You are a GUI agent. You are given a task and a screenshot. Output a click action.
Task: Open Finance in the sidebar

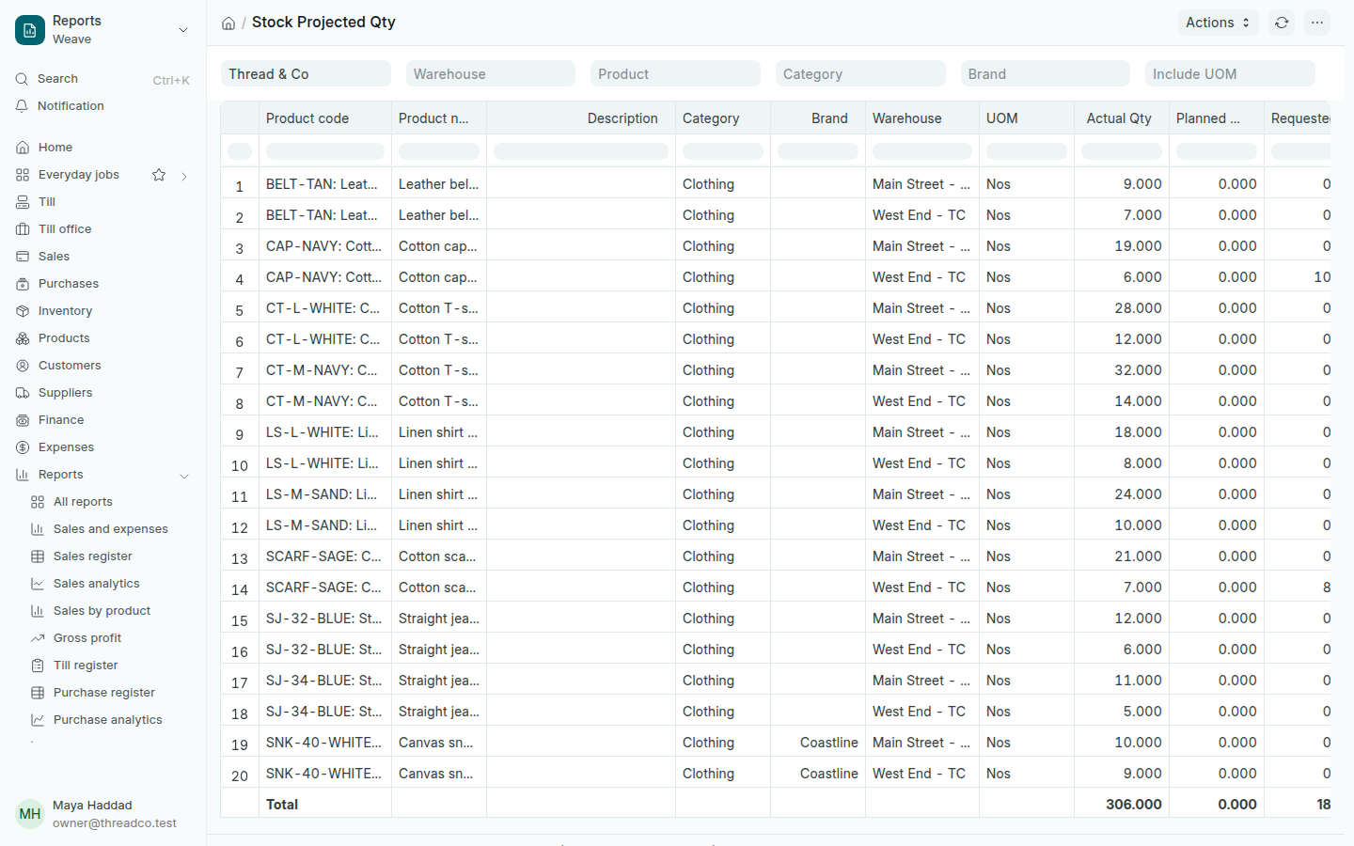click(102, 420)
